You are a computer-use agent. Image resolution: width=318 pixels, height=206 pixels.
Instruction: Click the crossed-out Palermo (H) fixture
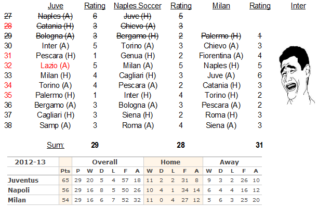(221, 36)
